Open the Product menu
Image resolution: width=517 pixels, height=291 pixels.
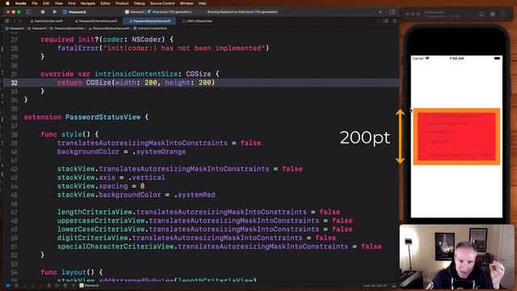click(122, 3)
